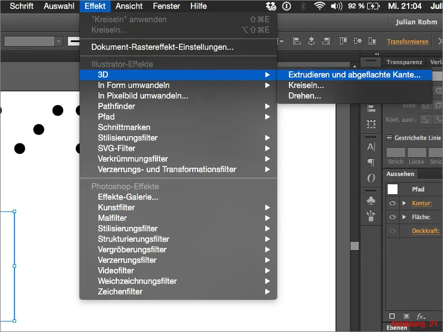443x332 pixels.
Task: Click the vertical align center icon
Action: pos(357,41)
